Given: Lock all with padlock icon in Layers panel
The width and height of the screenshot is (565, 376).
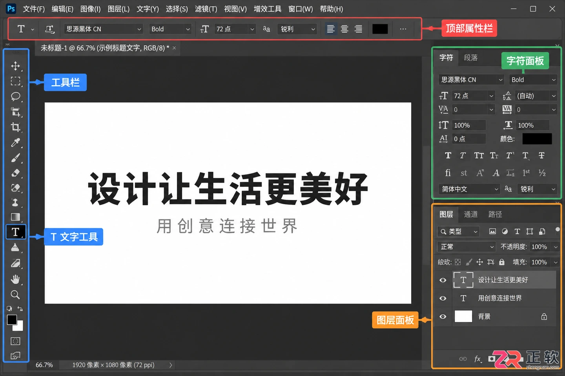Looking at the screenshot, I should click(x=501, y=262).
